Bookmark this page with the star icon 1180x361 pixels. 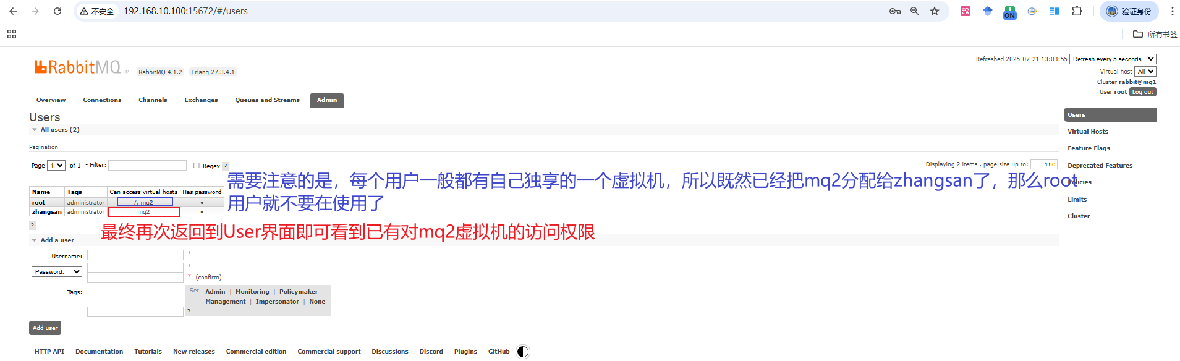pos(935,11)
